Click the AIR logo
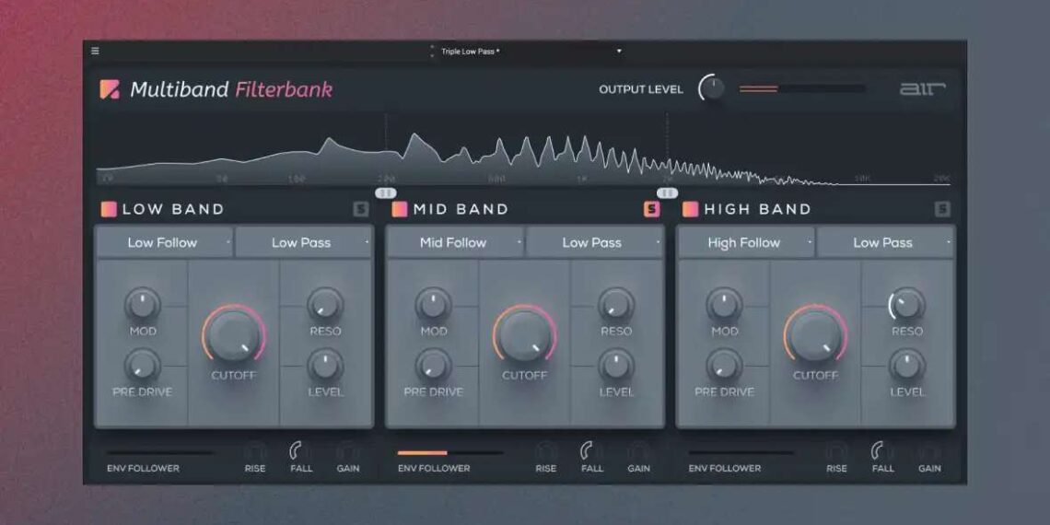1050x525 pixels. click(922, 88)
